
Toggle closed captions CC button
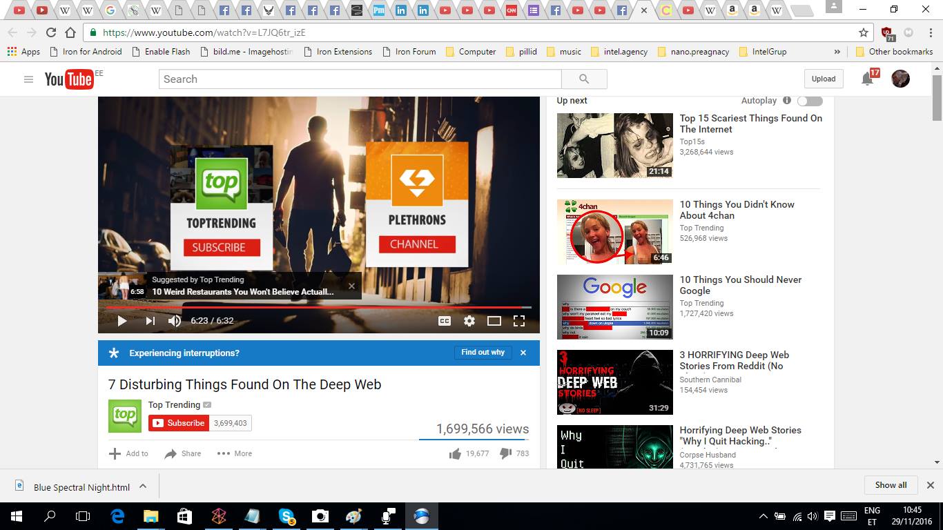coord(445,321)
